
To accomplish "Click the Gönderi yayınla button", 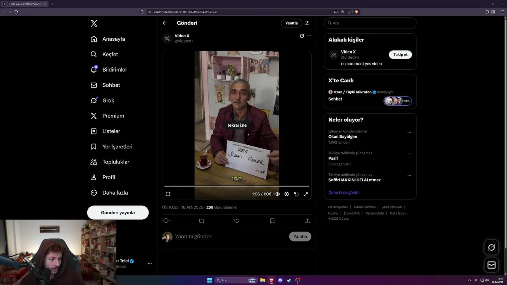I will coord(118,213).
